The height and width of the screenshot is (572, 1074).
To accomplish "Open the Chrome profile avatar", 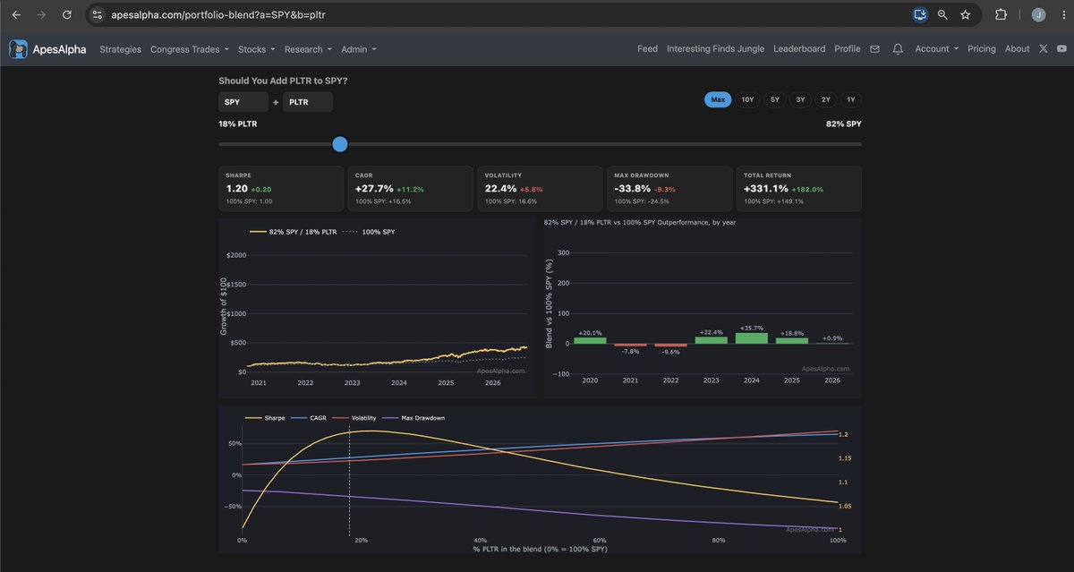I will 1038,14.
